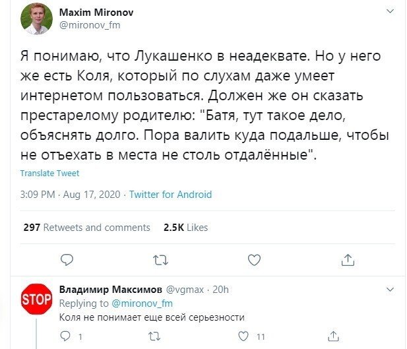The image size is (407, 349).
Task: Open Владимир Максимов's profile name
Action: coord(108,290)
